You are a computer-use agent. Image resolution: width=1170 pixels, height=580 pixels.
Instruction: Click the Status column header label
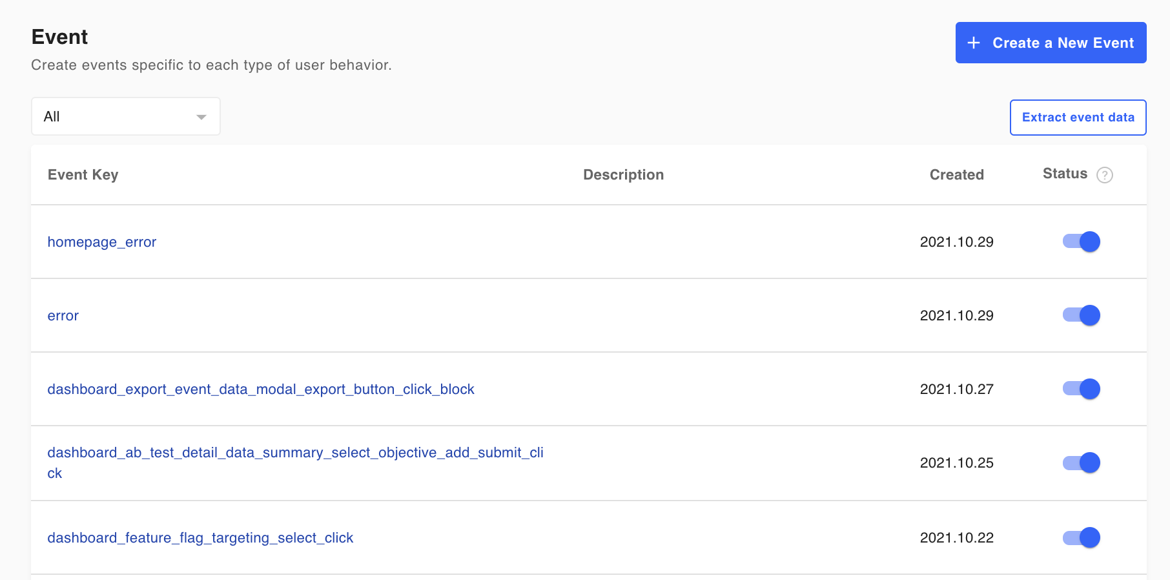pyautogui.click(x=1065, y=174)
